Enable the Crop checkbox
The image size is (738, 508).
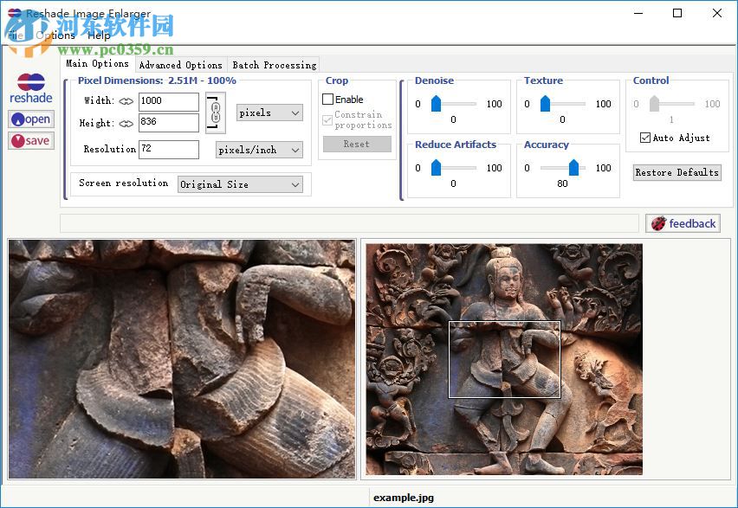330,99
